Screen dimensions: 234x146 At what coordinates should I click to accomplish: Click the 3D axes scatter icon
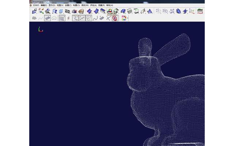(x=192, y=11)
